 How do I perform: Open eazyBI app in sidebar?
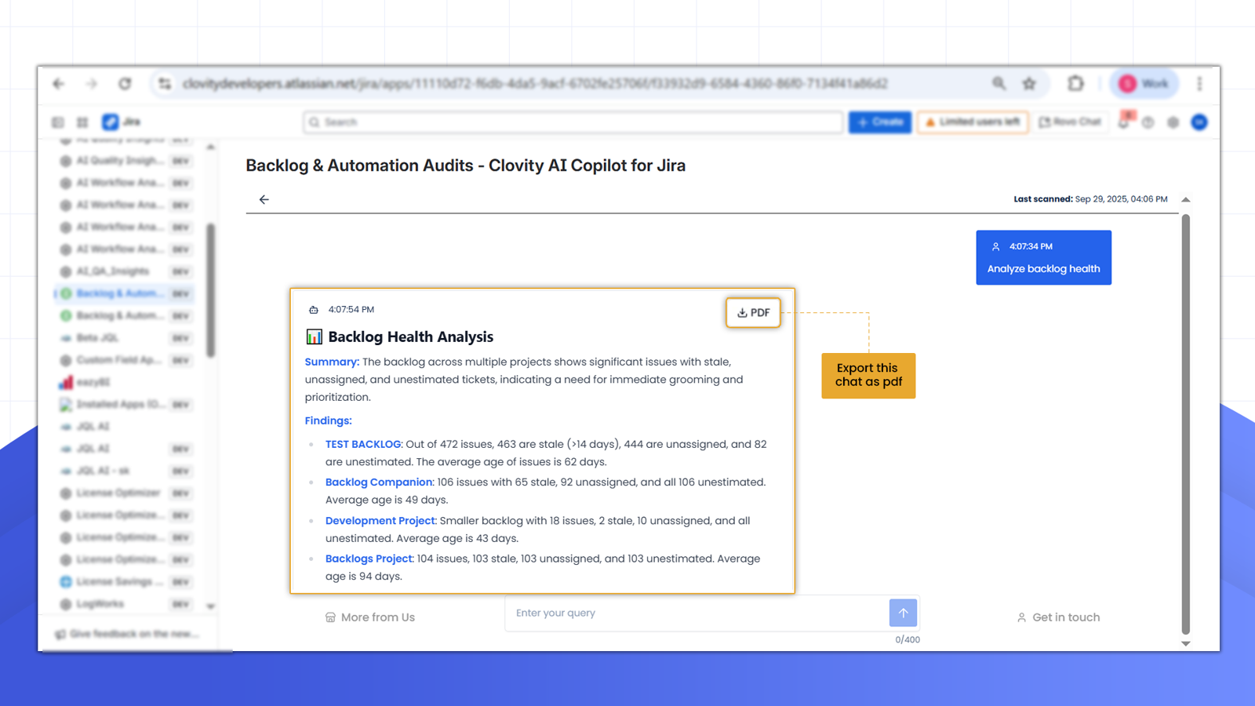point(125,382)
